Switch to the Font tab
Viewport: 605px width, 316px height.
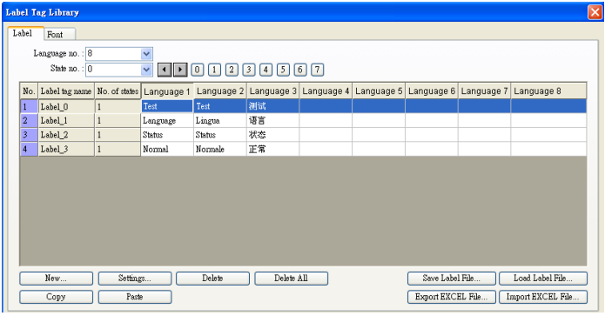(x=59, y=34)
